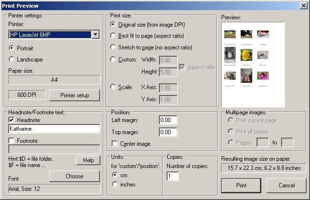Enable the Center image checkbox
310x200 pixels.
[x=115, y=144]
